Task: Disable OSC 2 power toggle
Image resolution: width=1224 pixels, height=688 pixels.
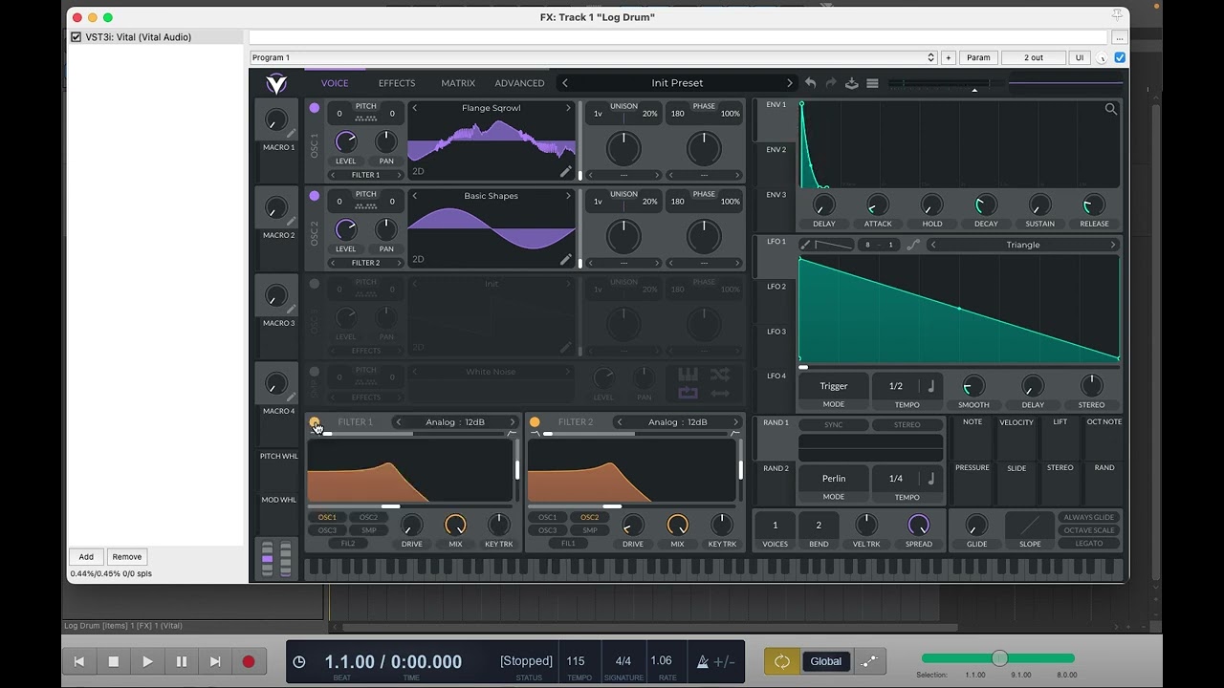Action: 314,196
